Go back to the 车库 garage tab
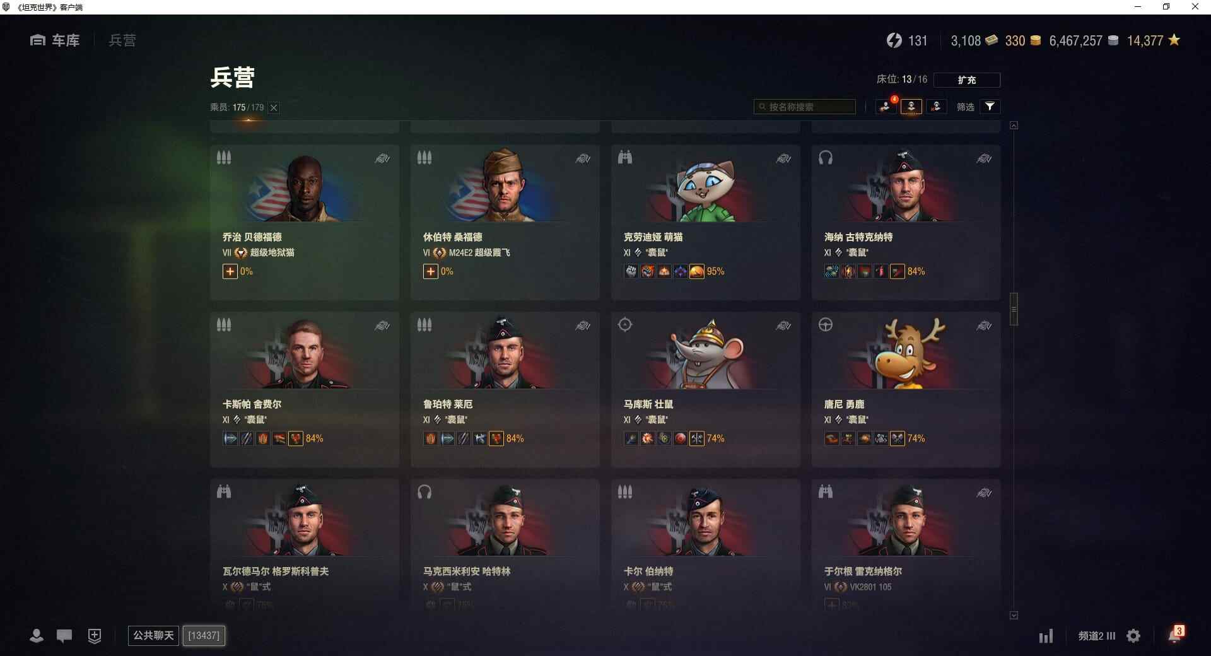Viewport: 1211px width, 656px height. [x=55, y=40]
